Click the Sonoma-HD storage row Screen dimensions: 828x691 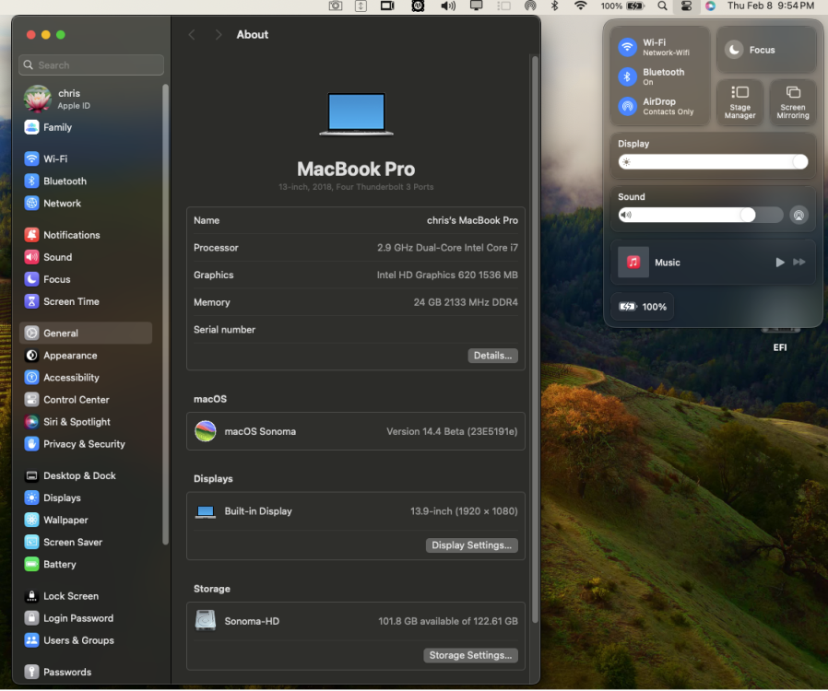(x=355, y=621)
